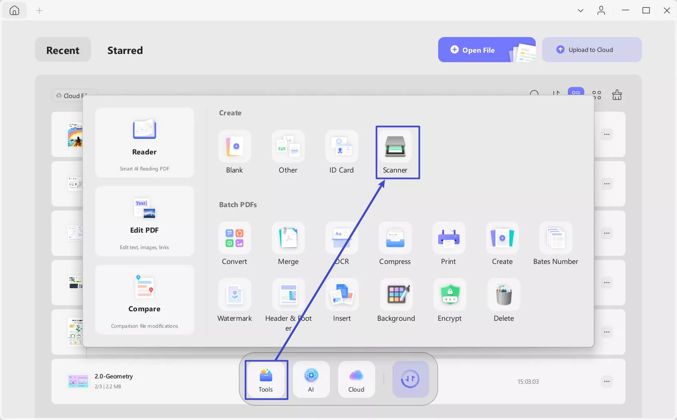The width and height of the screenshot is (677, 420).
Task: Open the batch Delete tool
Action: [504, 300]
